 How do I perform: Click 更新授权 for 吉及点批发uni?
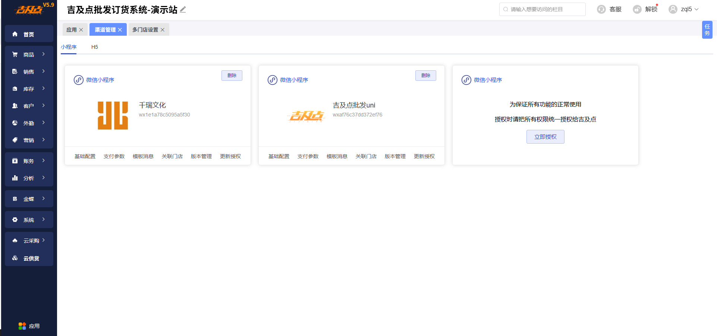[424, 156]
